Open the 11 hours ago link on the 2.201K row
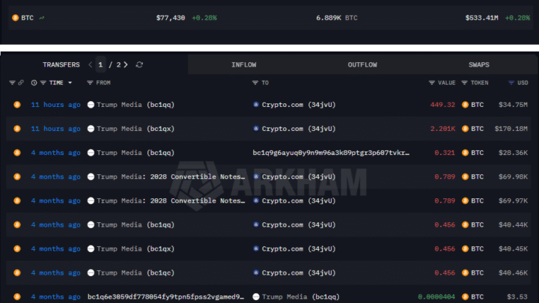This screenshot has width=539, height=303. tap(55, 129)
